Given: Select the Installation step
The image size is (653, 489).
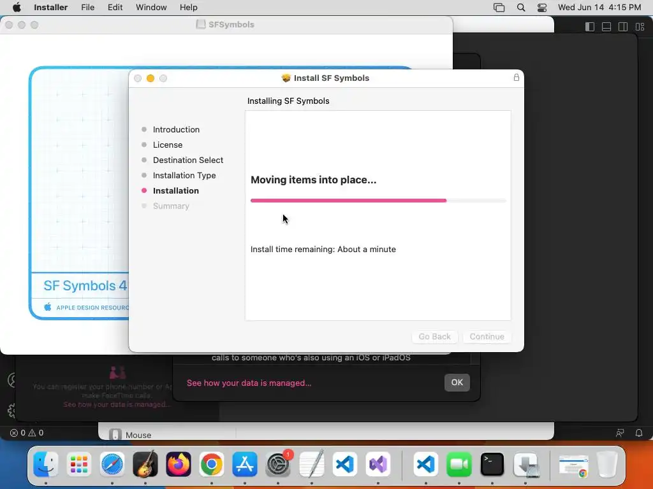Looking at the screenshot, I should [x=176, y=190].
